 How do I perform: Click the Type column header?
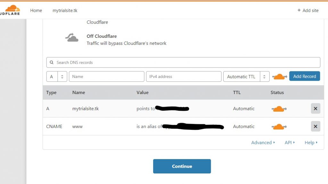coord(51,92)
